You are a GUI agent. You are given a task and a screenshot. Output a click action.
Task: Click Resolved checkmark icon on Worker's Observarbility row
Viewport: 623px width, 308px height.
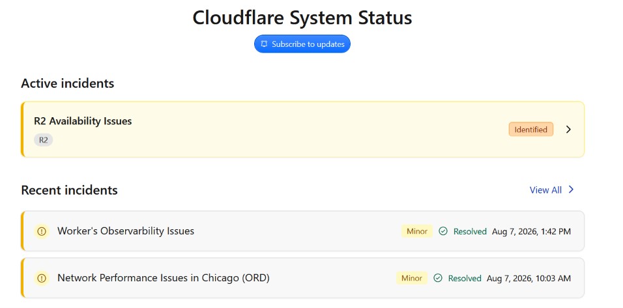(443, 231)
